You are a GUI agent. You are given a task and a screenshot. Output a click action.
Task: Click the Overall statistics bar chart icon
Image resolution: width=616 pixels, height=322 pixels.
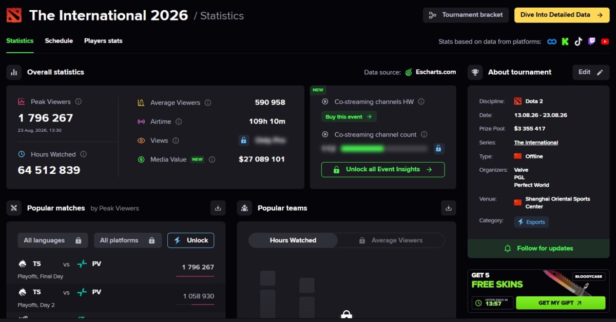[x=14, y=72]
